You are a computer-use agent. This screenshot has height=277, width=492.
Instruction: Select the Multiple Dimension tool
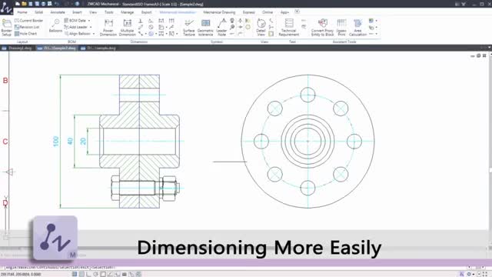127,28
